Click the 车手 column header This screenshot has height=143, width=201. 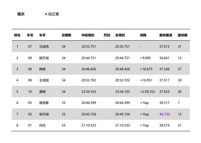coord(42,35)
